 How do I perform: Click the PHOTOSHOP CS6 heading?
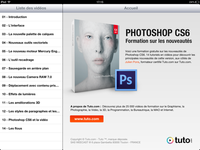coord(157,33)
